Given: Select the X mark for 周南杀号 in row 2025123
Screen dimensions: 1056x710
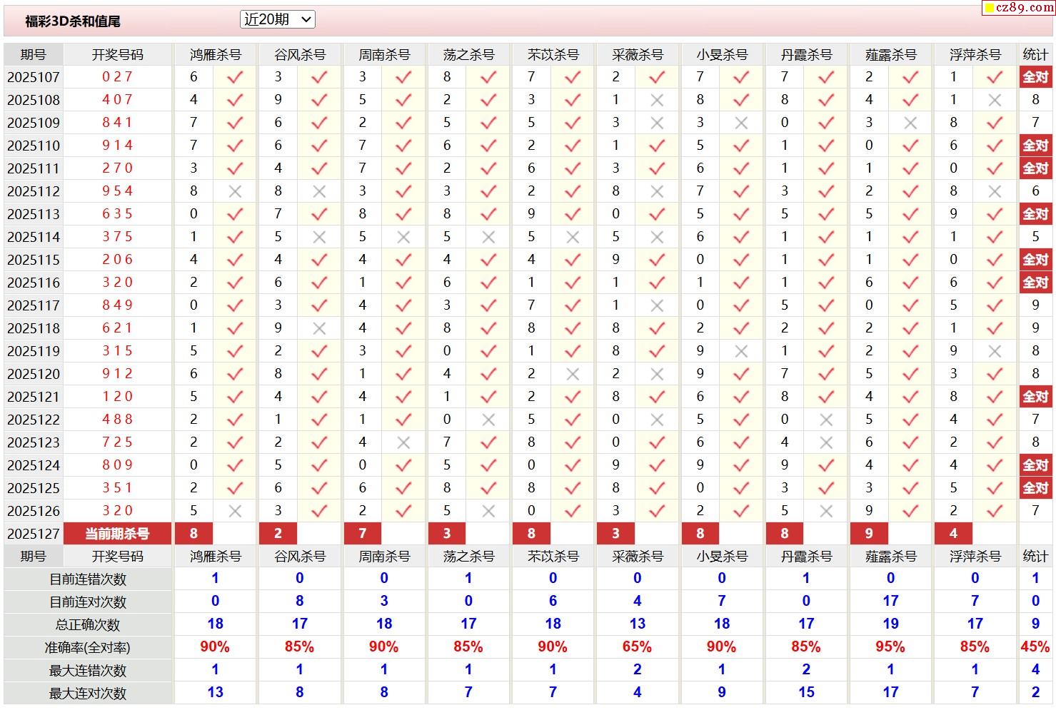Looking at the screenshot, I should tap(403, 442).
